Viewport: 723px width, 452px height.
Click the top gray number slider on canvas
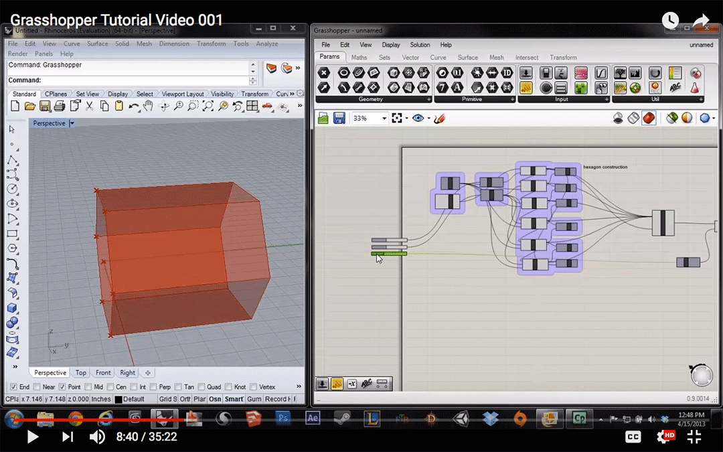[389, 240]
